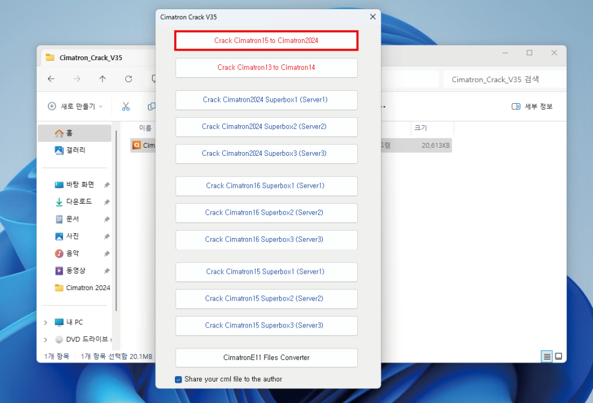Select the Cim file row icon
This screenshot has height=403, width=593.
coord(136,145)
